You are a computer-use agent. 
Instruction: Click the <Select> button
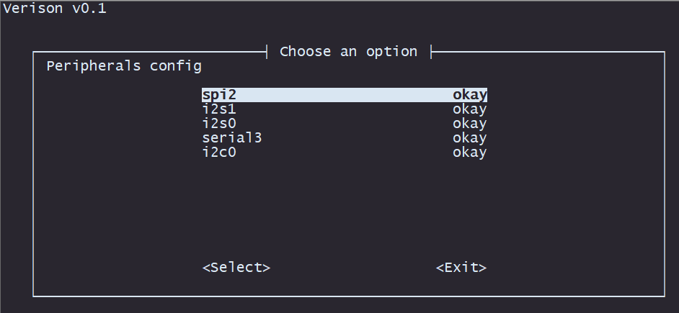(x=236, y=268)
